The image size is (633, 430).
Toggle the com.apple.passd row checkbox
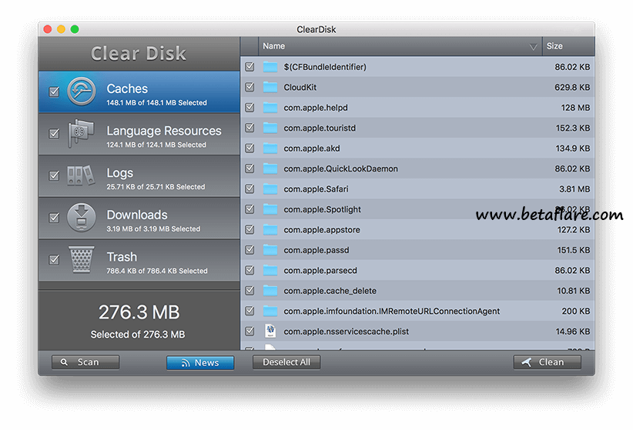(250, 250)
